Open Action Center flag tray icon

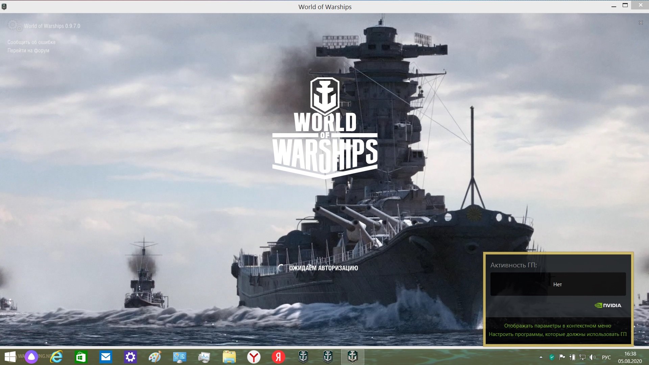coord(562,357)
